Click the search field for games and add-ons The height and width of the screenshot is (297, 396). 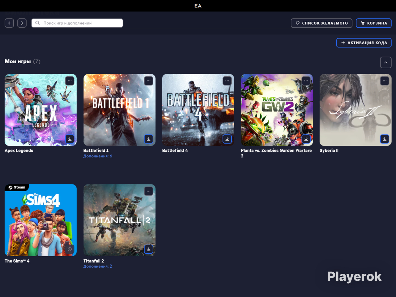tap(77, 23)
